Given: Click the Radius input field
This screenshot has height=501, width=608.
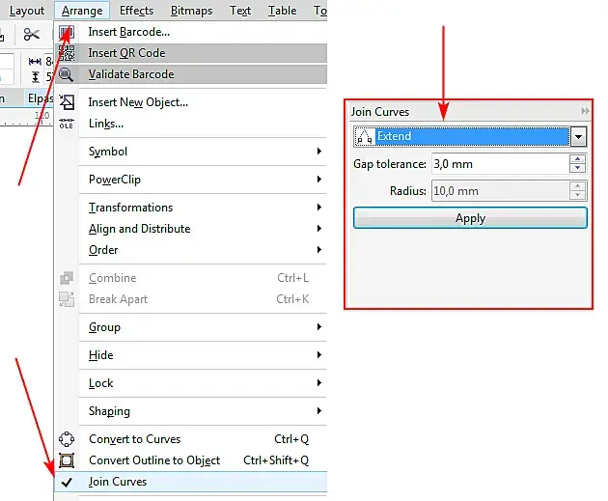Looking at the screenshot, I should pyautogui.click(x=500, y=191).
